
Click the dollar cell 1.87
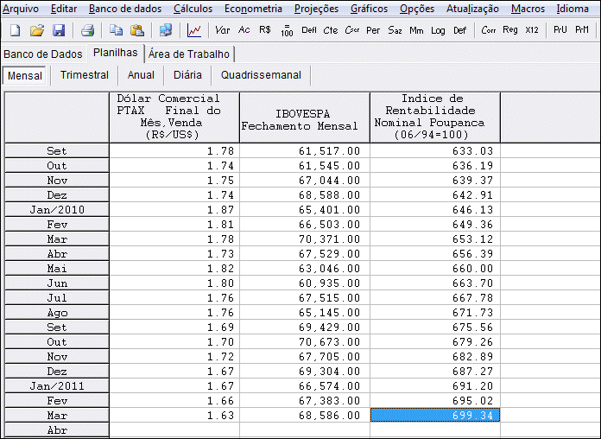tap(174, 209)
